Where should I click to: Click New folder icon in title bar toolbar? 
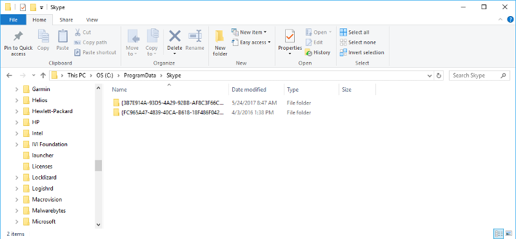[33, 7]
